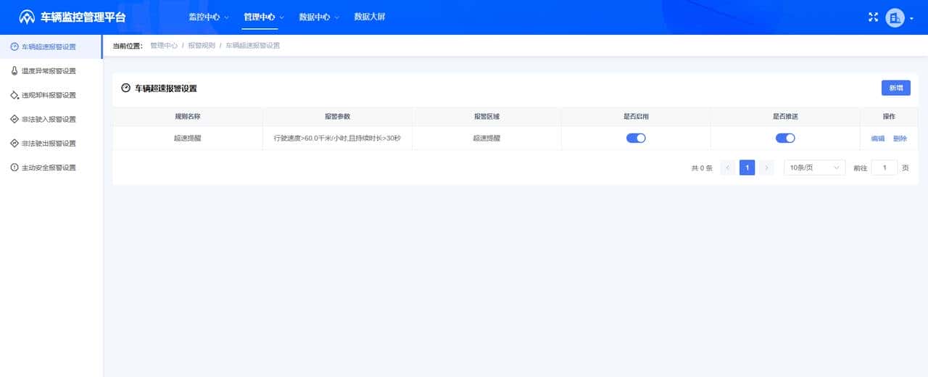Viewport: 928px width, 377px height.
Task: Click the 超速提醒 rule name cell
Action: click(188, 138)
